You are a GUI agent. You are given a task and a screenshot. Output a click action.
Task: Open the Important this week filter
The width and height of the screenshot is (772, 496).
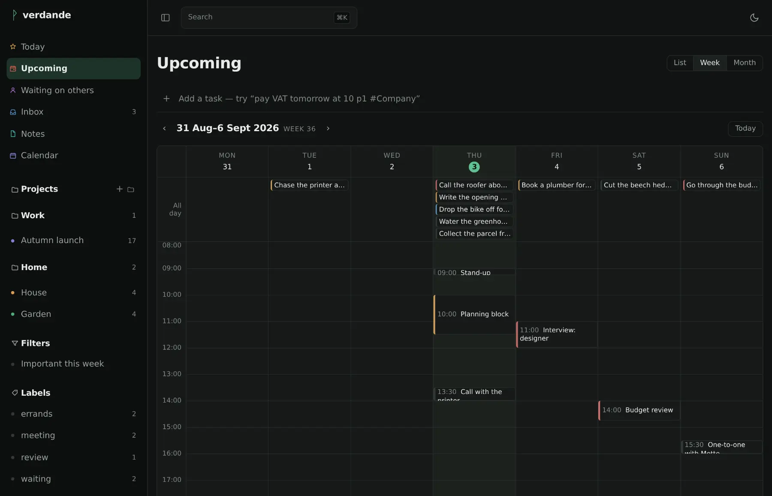point(73,364)
